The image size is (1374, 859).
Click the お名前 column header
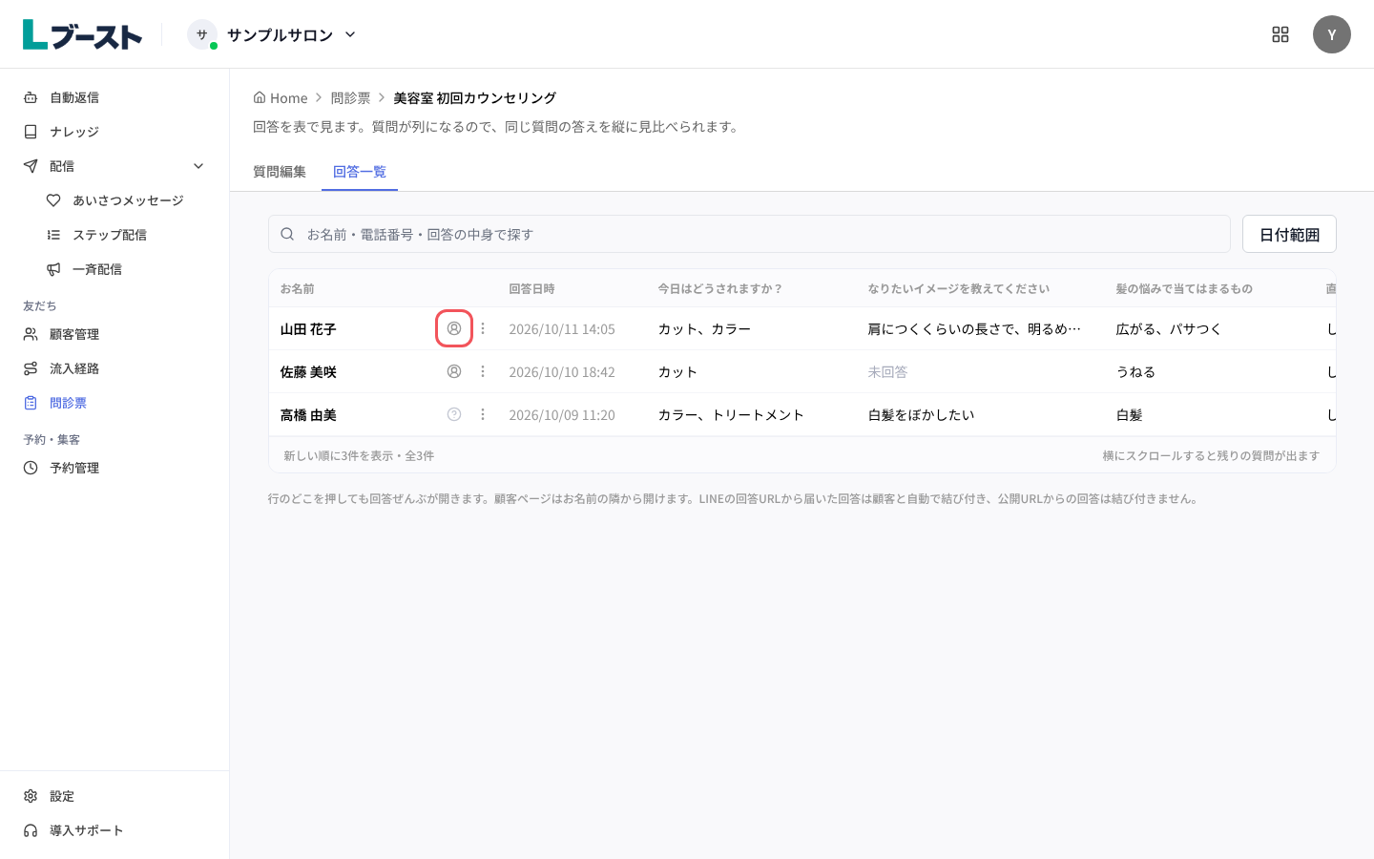pyautogui.click(x=297, y=288)
